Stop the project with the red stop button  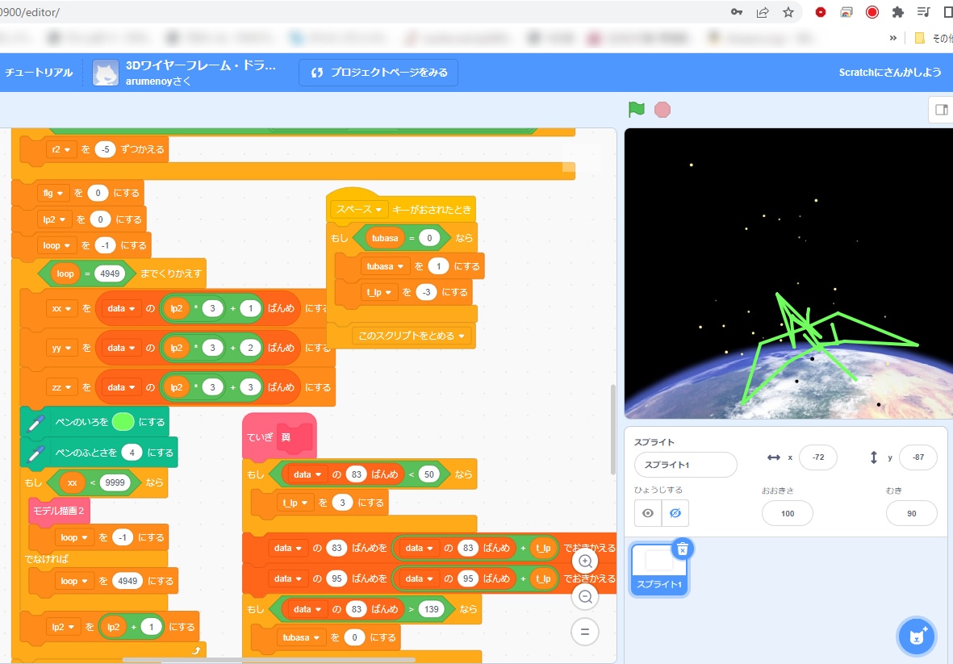coord(663,110)
